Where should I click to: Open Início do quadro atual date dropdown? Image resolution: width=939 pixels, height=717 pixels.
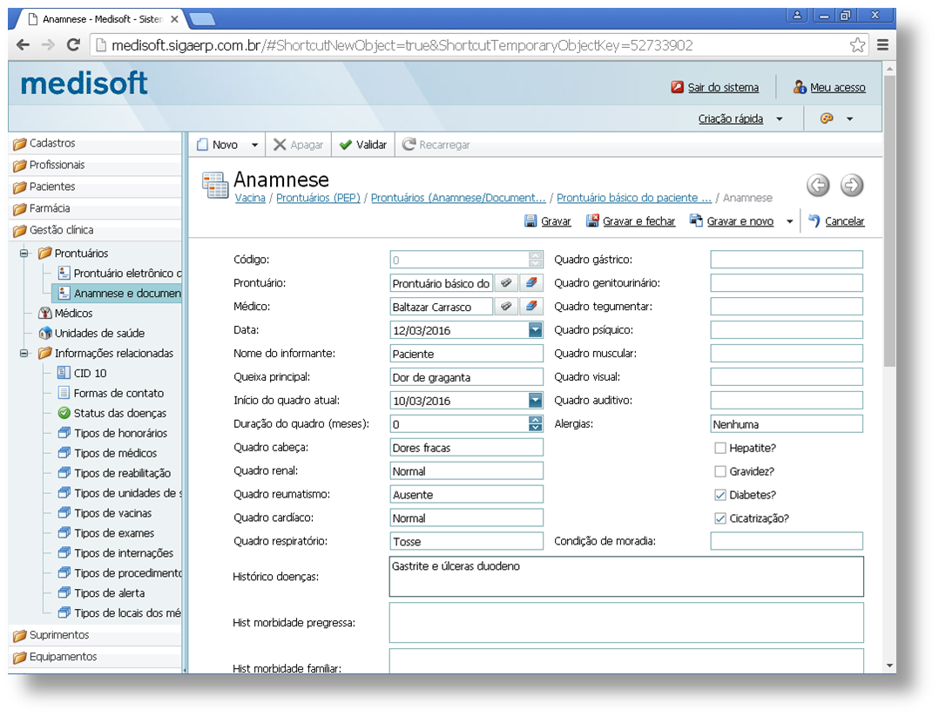pos(536,400)
